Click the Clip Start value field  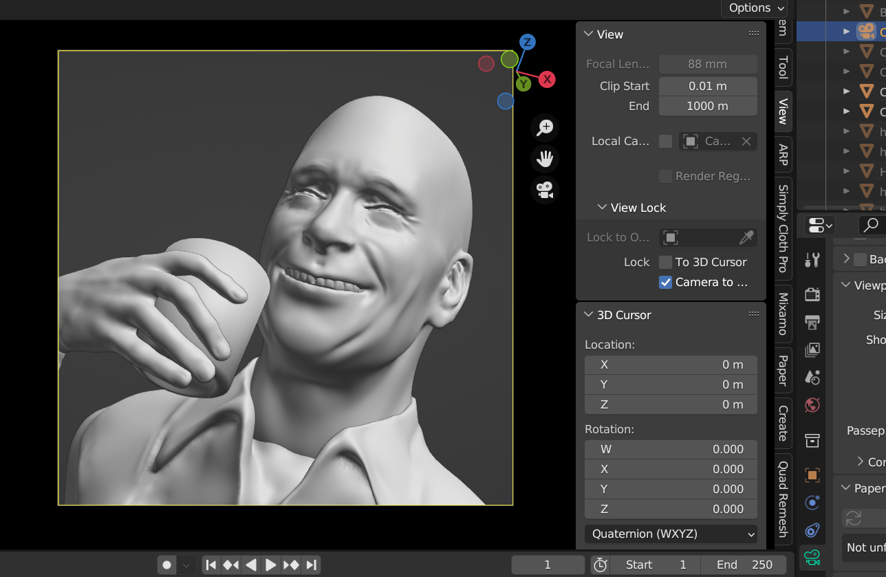tap(708, 86)
